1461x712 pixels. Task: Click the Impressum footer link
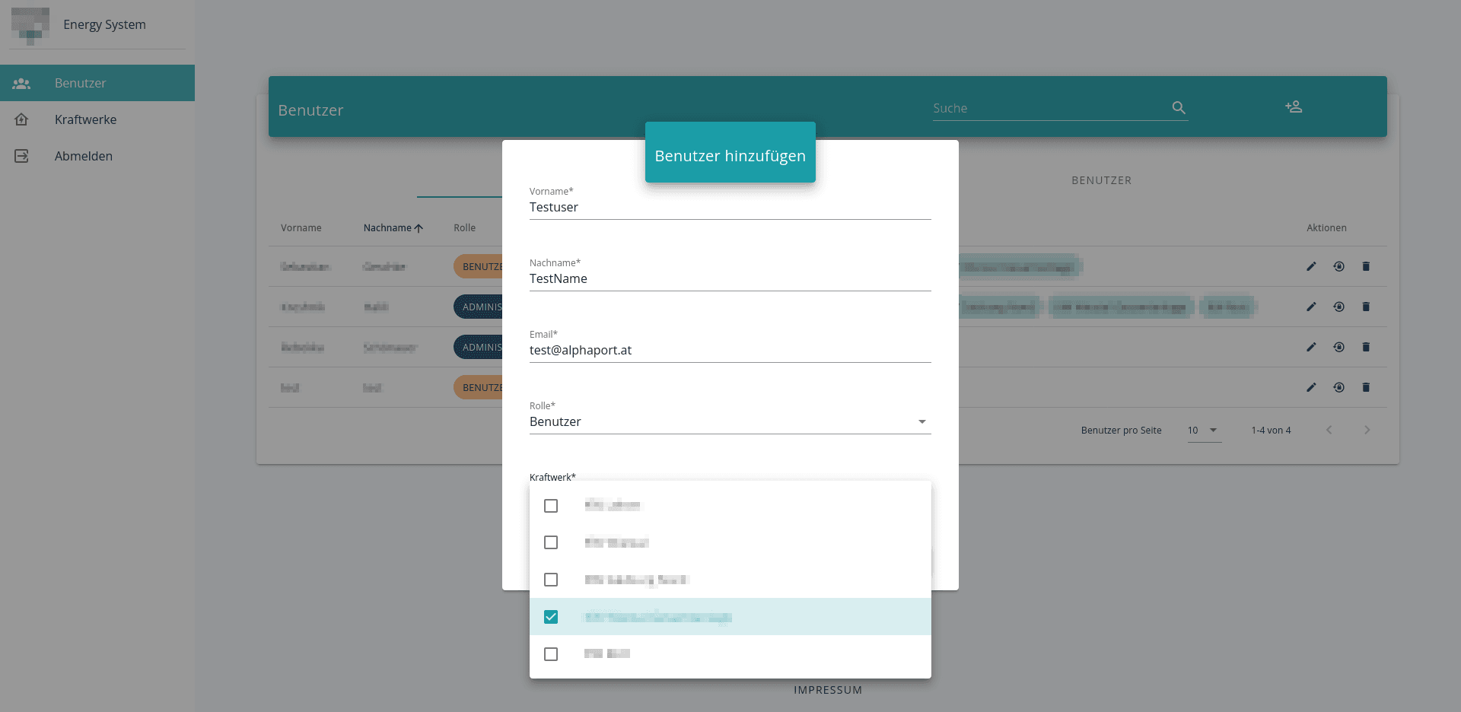point(828,690)
